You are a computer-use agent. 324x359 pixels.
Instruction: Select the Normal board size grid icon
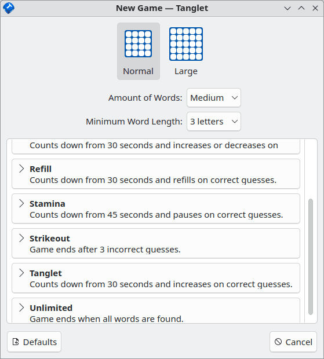point(138,44)
